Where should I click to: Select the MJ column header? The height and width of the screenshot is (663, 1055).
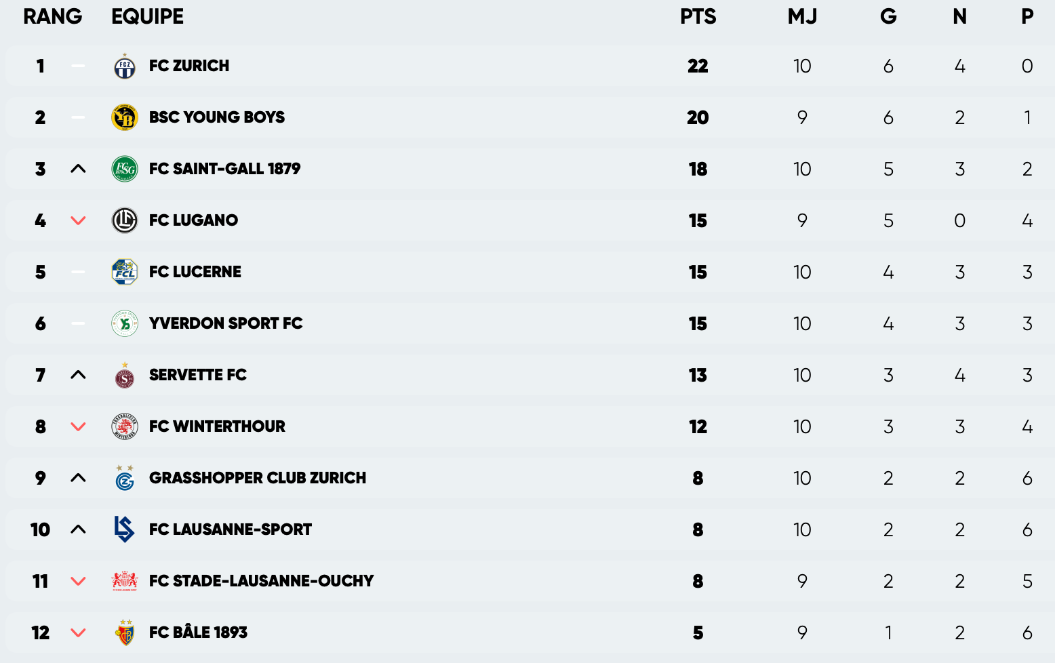[x=802, y=16]
